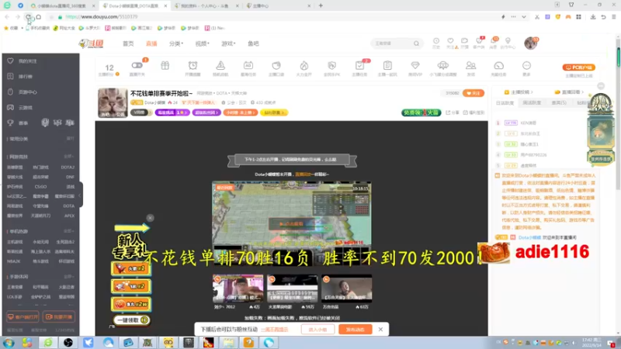This screenshot has width=621, height=349.
Task: Select DOTA2 category in sidebar
Action: coord(68,168)
